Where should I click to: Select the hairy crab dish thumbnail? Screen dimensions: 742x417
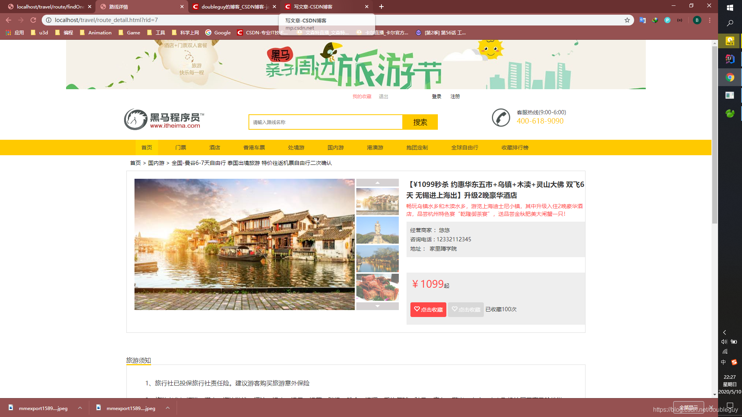click(x=377, y=287)
